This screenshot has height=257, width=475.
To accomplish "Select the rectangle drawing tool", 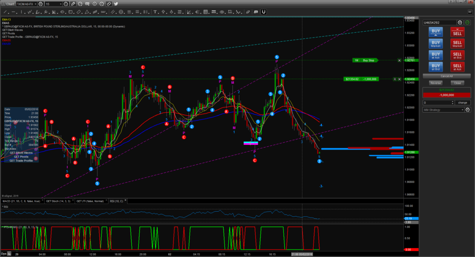I will [71, 12].
